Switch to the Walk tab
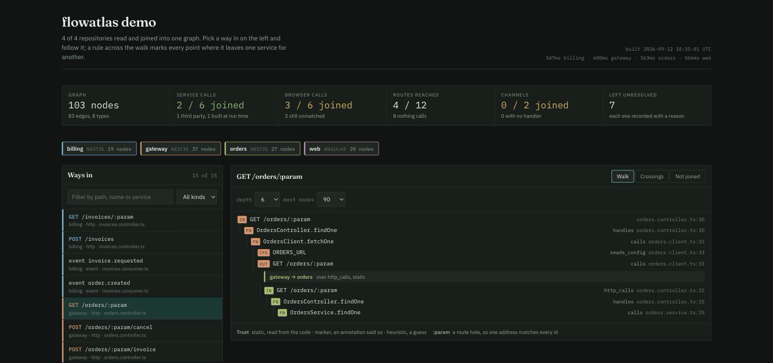The height and width of the screenshot is (363, 773). tap(623, 176)
